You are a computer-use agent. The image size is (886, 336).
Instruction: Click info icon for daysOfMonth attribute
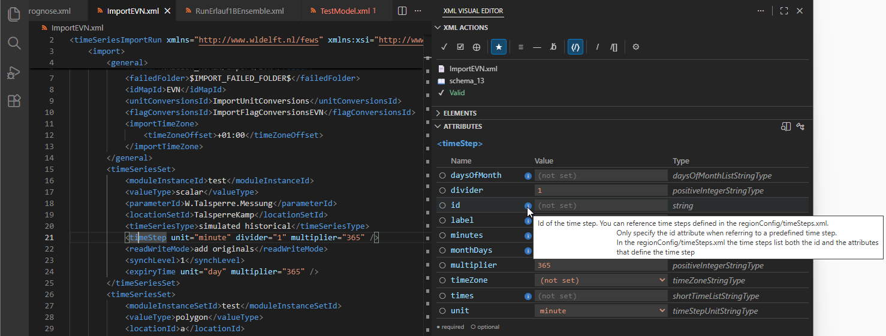[x=528, y=175]
